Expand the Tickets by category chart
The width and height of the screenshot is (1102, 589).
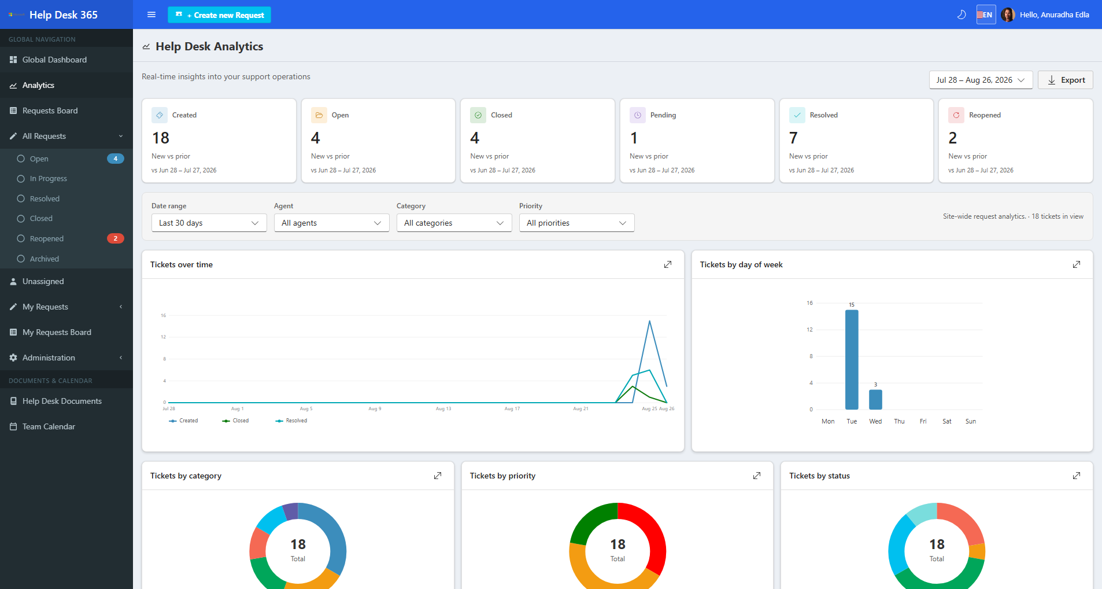pos(438,476)
